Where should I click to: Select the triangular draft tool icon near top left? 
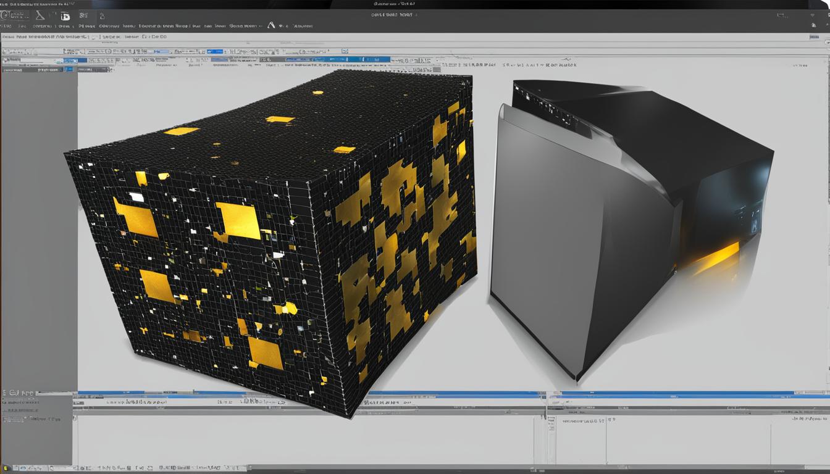click(x=39, y=15)
